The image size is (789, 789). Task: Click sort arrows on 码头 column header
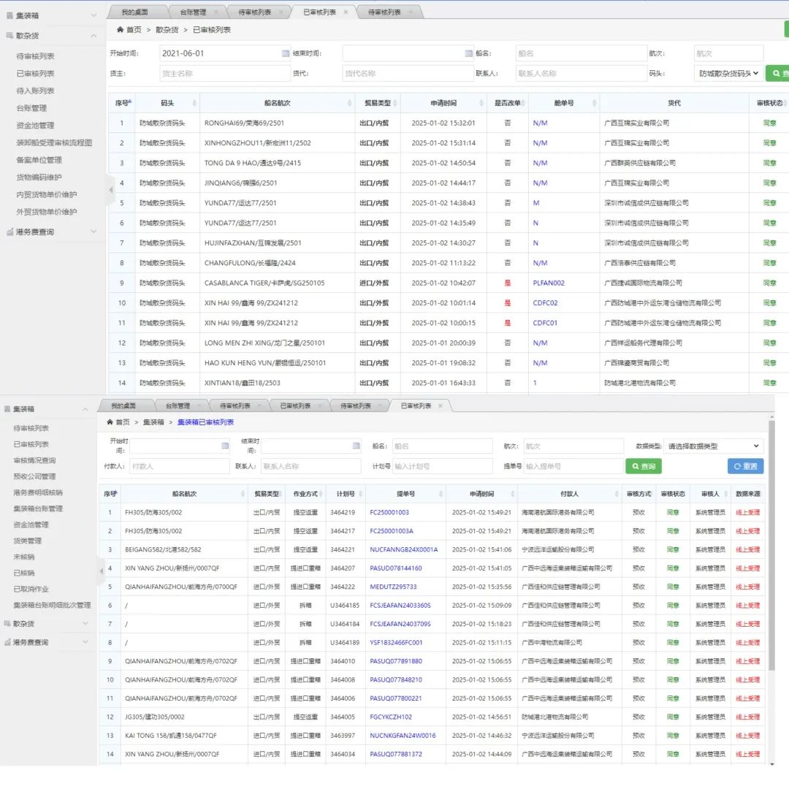[x=194, y=103]
